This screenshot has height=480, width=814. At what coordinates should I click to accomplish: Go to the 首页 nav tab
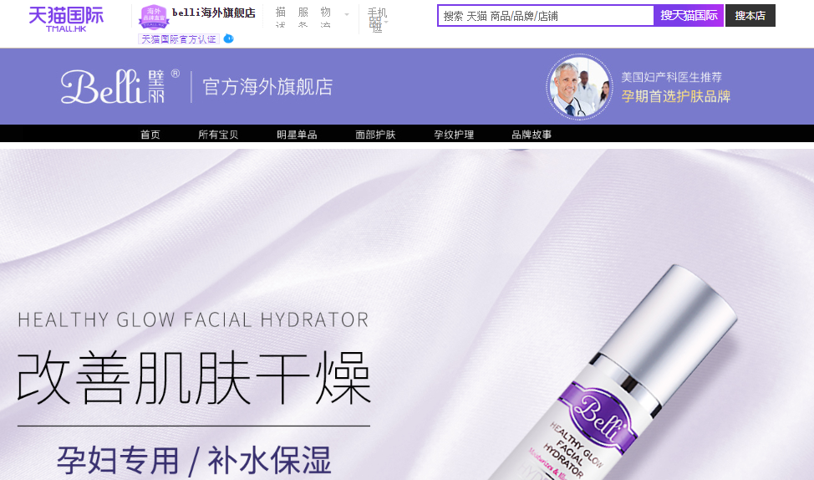pyautogui.click(x=150, y=135)
